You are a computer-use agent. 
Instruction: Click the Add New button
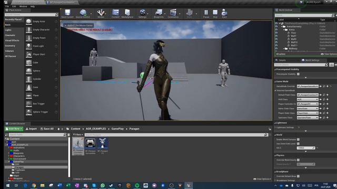click(x=14, y=129)
